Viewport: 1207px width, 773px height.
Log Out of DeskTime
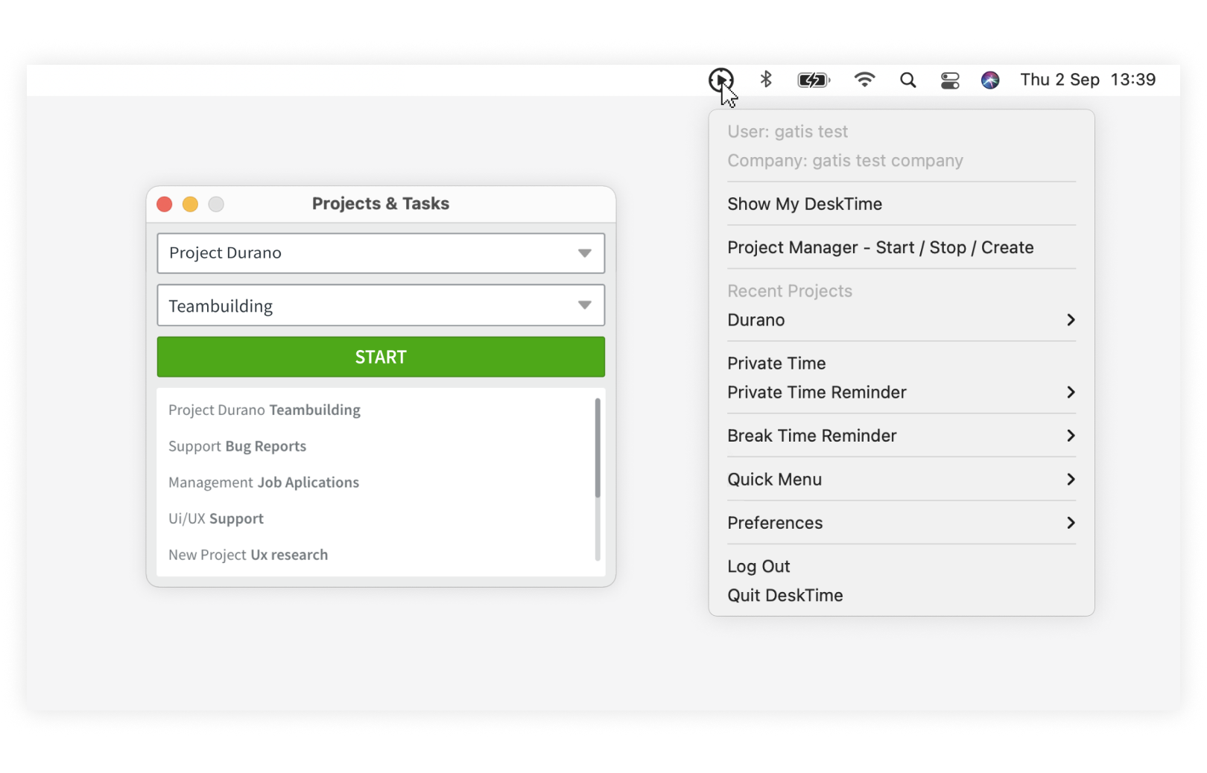click(758, 566)
